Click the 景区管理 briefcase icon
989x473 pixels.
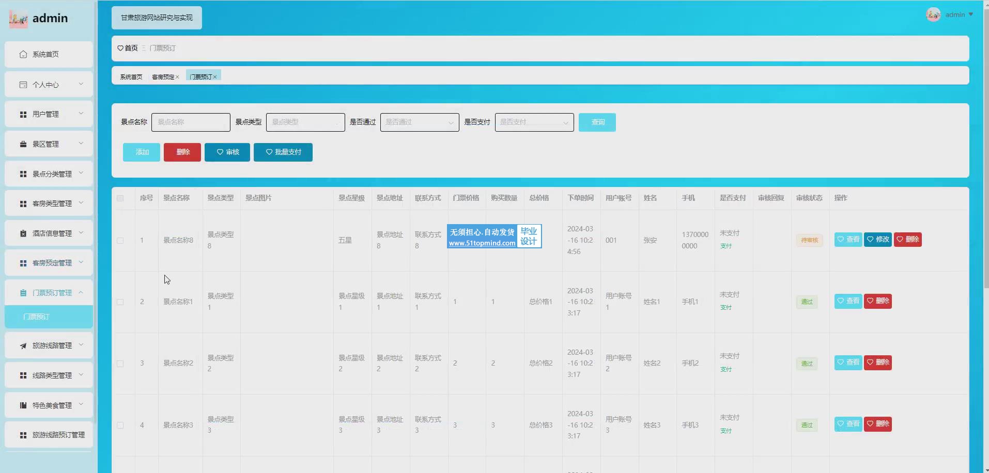[x=23, y=144]
